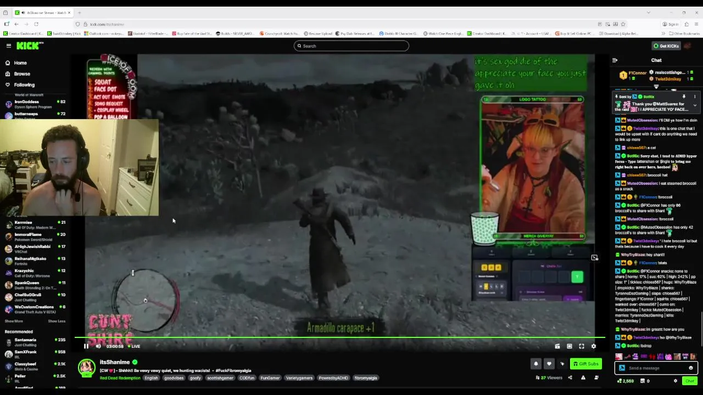This screenshot has height=395, width=703.
Task: Show More followed channels
Action: pyautogui.click(x=14, y=321)
